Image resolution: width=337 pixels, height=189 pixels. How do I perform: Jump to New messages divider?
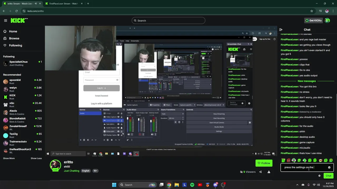coord(307,81)
